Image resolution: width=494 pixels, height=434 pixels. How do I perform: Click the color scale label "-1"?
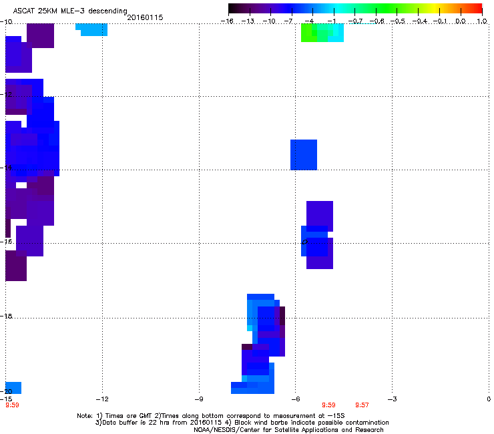pyautogui.click(x=331, y=21)
